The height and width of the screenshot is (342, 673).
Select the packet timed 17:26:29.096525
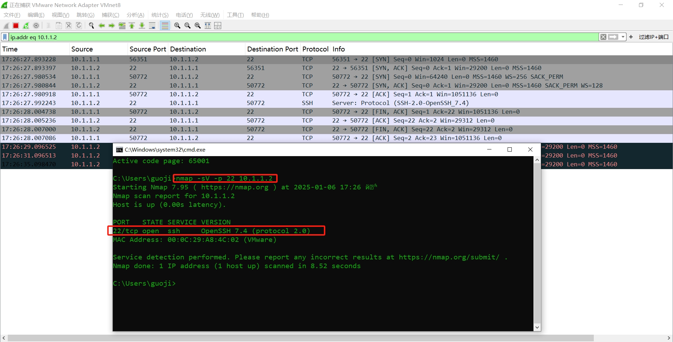[56, 147]
